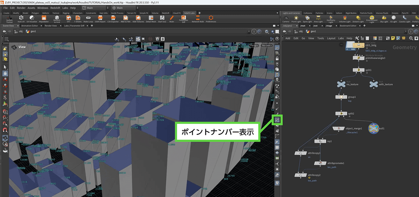The height and width of the screenshot is (197, 419).
Task: Open the MapsBaker shelf tool
Action: (x=44, y=18)
